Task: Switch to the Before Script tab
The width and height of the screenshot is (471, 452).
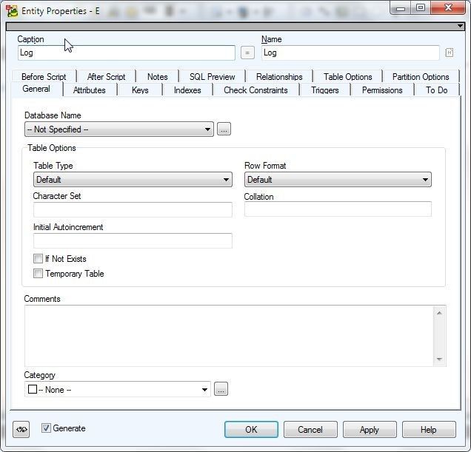Action: [44, 76]
